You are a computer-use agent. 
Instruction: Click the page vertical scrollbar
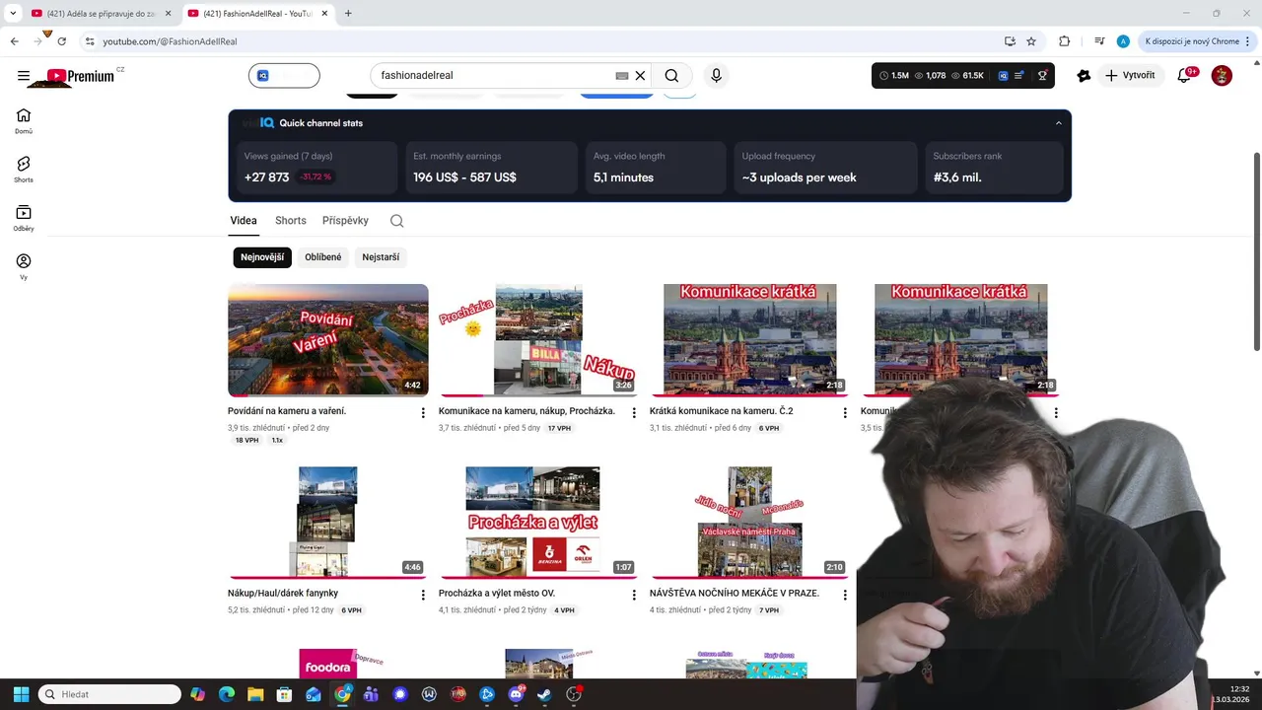pyautogui.click(x=1256, y=251)
